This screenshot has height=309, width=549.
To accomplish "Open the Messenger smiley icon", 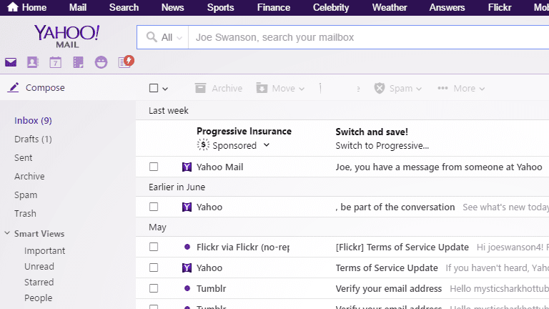I will [101, 62].
